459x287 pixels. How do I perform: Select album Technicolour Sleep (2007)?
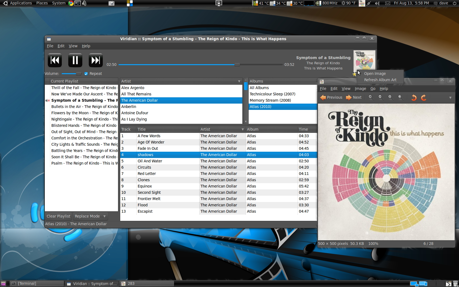[283, 94]
